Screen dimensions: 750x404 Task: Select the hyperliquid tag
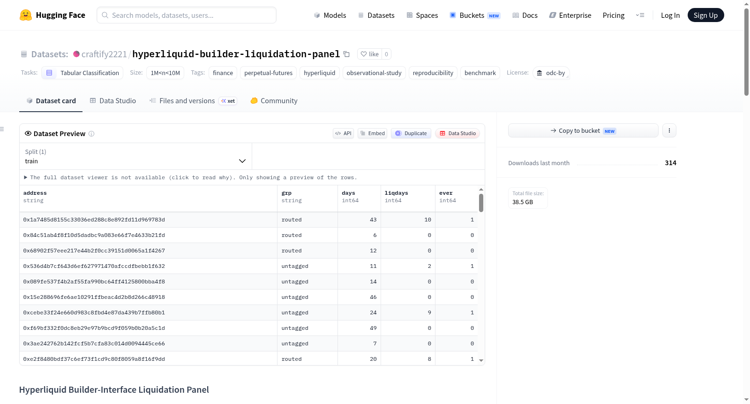pos(320,73)
